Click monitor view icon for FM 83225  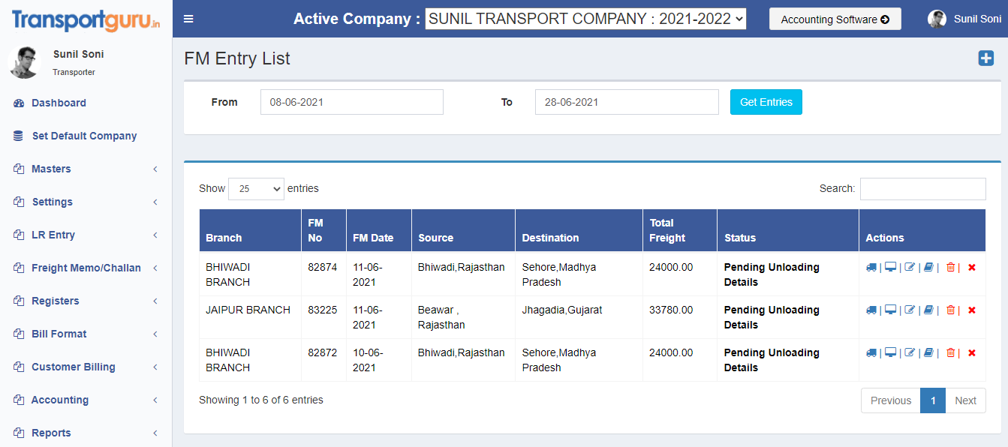(x=891, y=310)
